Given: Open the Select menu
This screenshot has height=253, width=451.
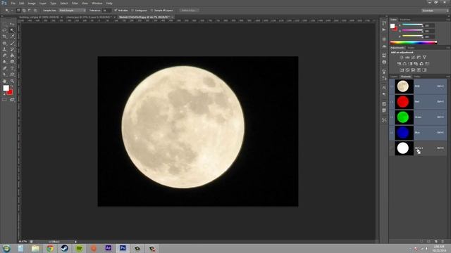Looking at the screenshot, I should point(64,3).
